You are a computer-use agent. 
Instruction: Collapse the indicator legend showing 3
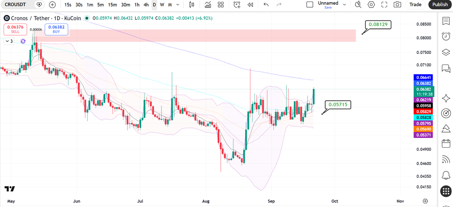[9, 41]
